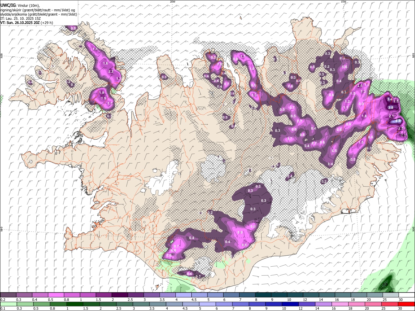Click the pale green 0.1 rain legend swatch
The width and height of the screenshot is (415, 311).
coord(9,304)
